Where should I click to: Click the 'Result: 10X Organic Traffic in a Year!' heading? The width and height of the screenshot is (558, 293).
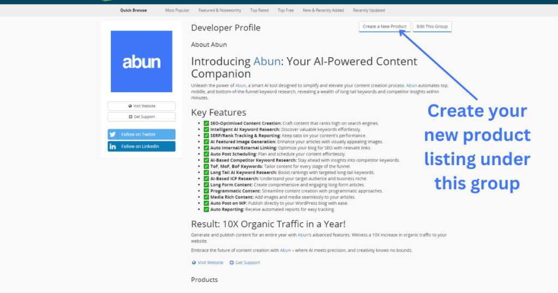(x=268, y=224)
